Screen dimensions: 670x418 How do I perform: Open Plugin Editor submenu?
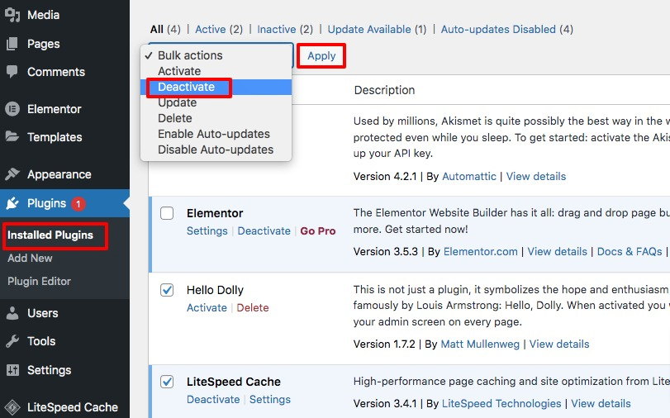[39, 281]
